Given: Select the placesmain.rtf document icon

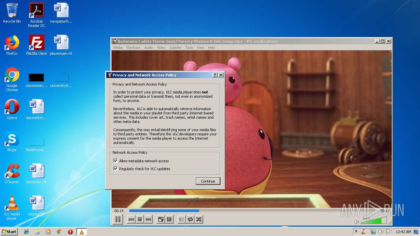Looking at the screenshot, I should tap(61, 45).
